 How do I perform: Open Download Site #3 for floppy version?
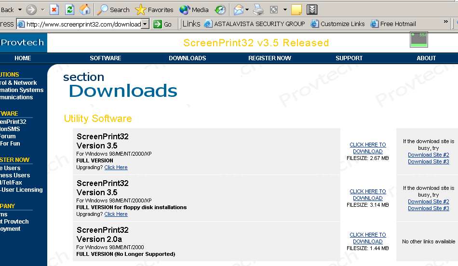[x=429, y=208]
